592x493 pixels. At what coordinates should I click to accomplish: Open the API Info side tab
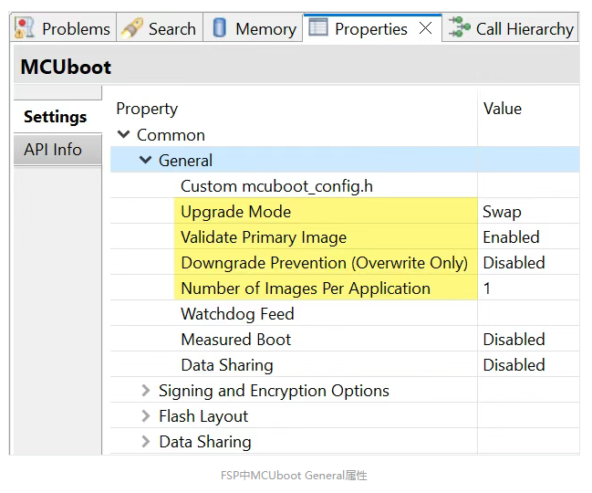(57, 150)
